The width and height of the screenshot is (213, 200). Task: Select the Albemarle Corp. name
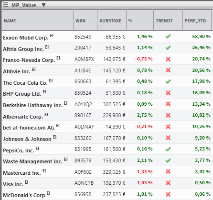tap(23, 117)
